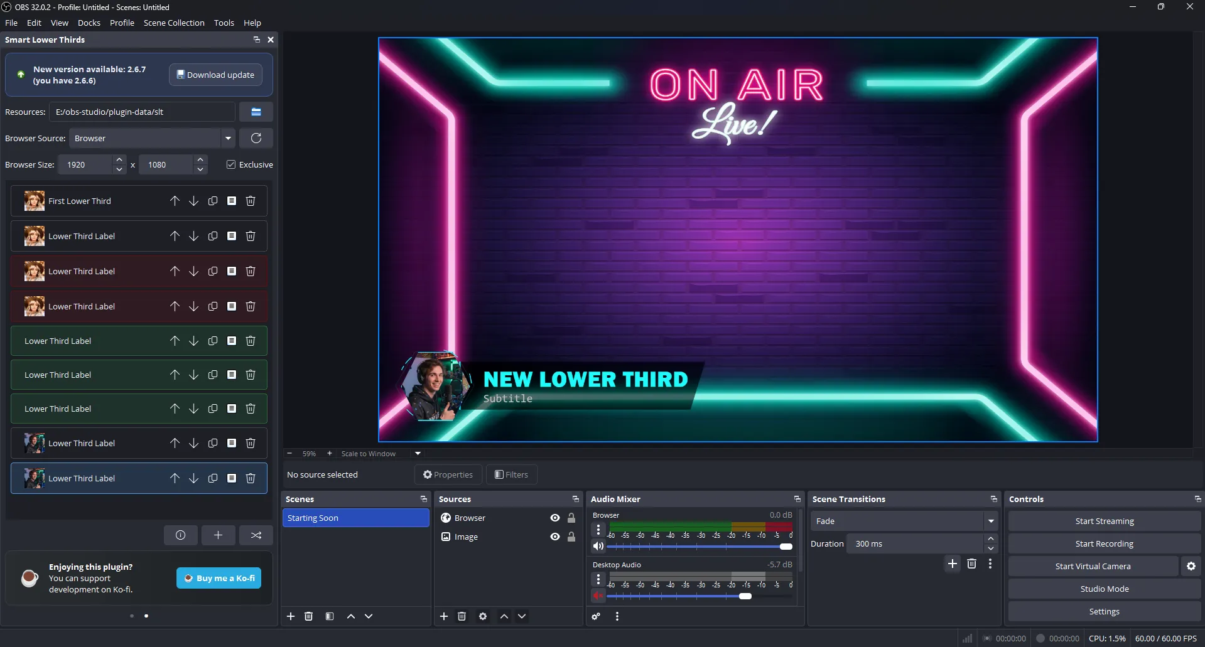Unlock the Image source
The image size is (1205, 647).
point(571,537)
